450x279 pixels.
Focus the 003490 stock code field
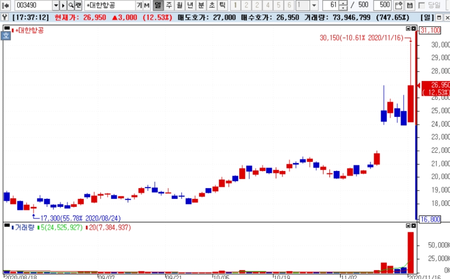pyautogui.click(x=33, y=5)
